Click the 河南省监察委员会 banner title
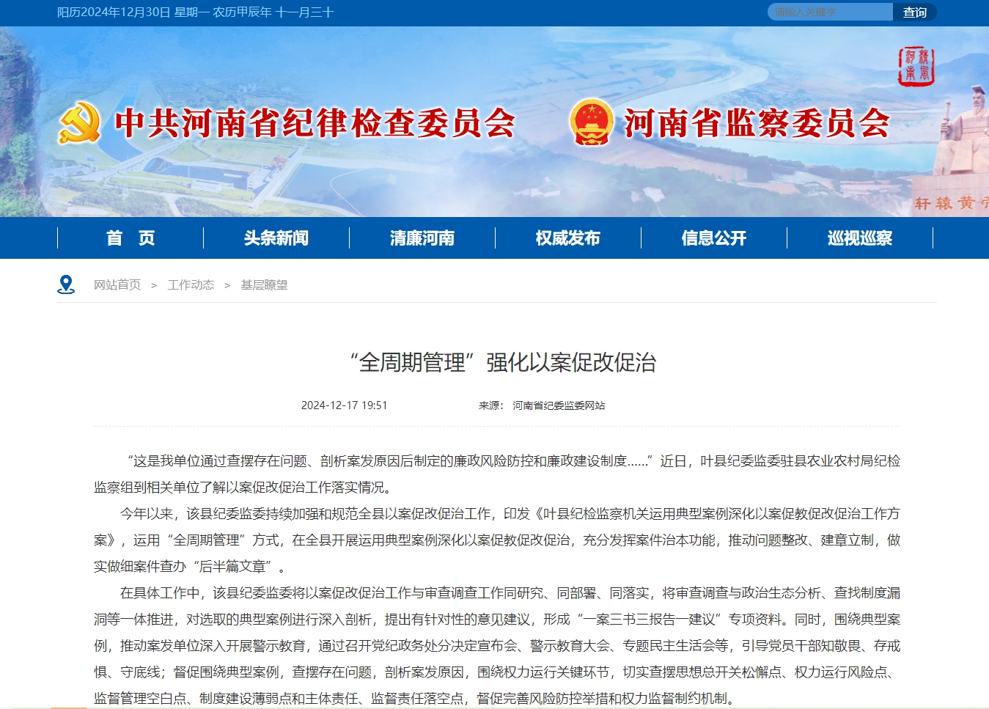989x709 pixels. tap(757, 123)
